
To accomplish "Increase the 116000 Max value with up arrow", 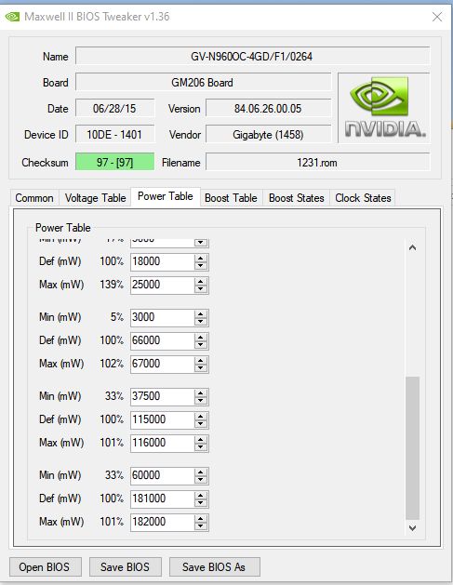I will (201, 439).
